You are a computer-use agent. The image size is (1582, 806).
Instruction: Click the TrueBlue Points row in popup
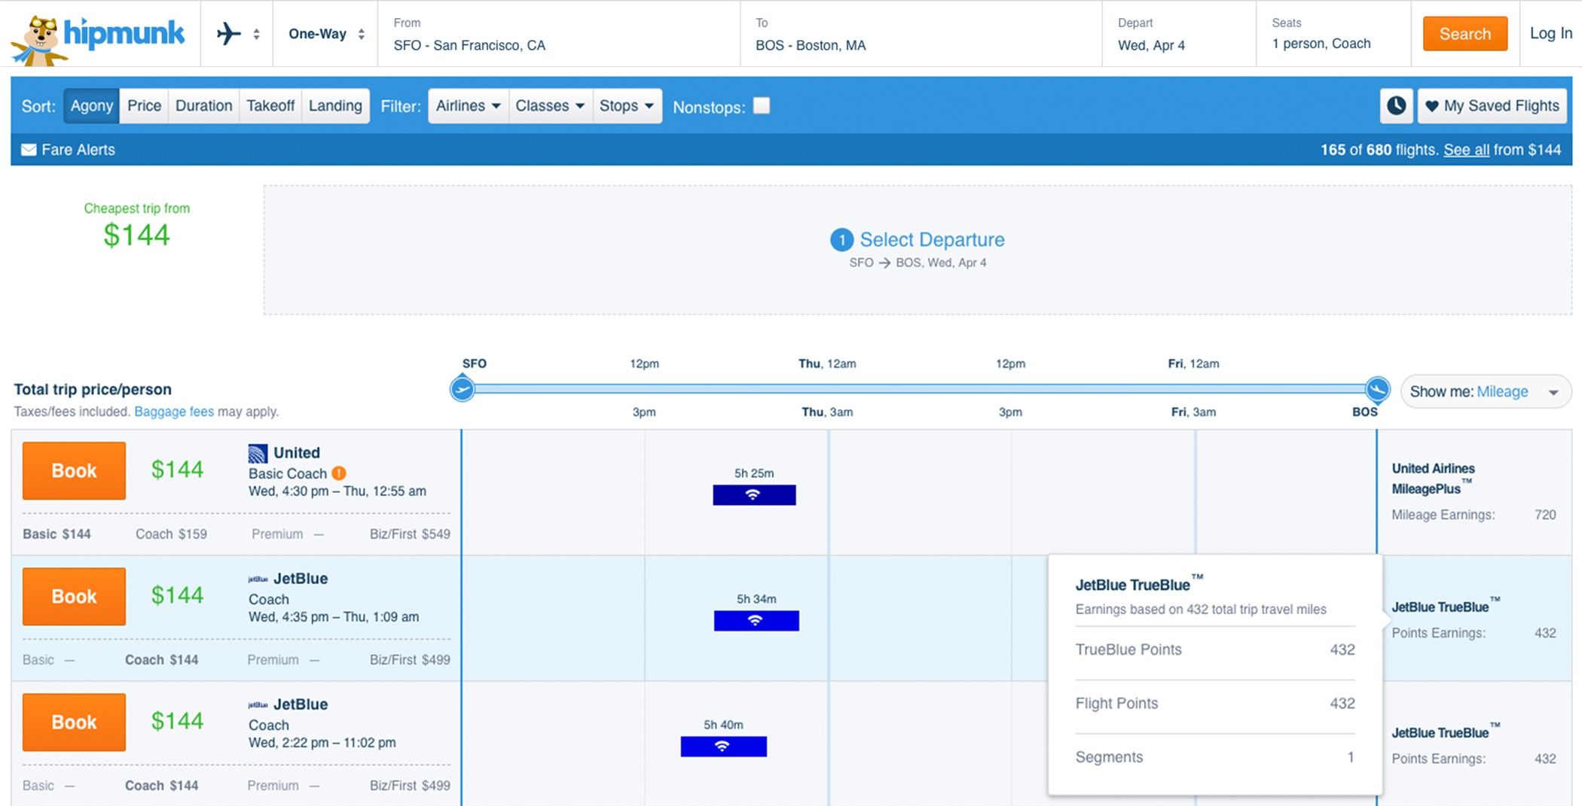pos(1214,649)
